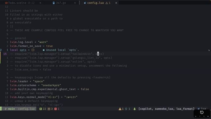The width and height of the screenshot is (211, 119).
Task: Click the 'add your own keymapping' comment
Action: pyautogui.click(x=31, y=93)
